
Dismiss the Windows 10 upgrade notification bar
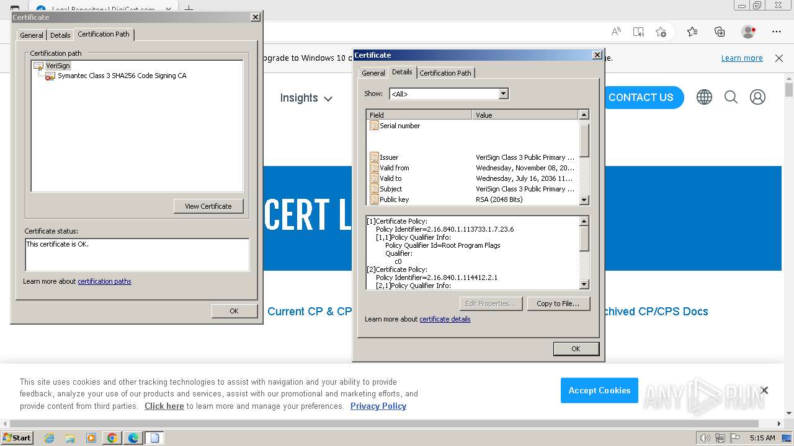click(779, 58)
